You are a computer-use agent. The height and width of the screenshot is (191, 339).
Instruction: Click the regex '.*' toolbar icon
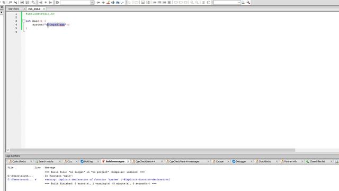[x=122, y=2]
